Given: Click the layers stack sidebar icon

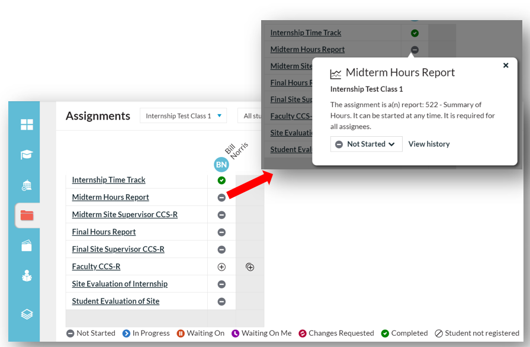Looking at the screenshot, I should coord(27,314).
